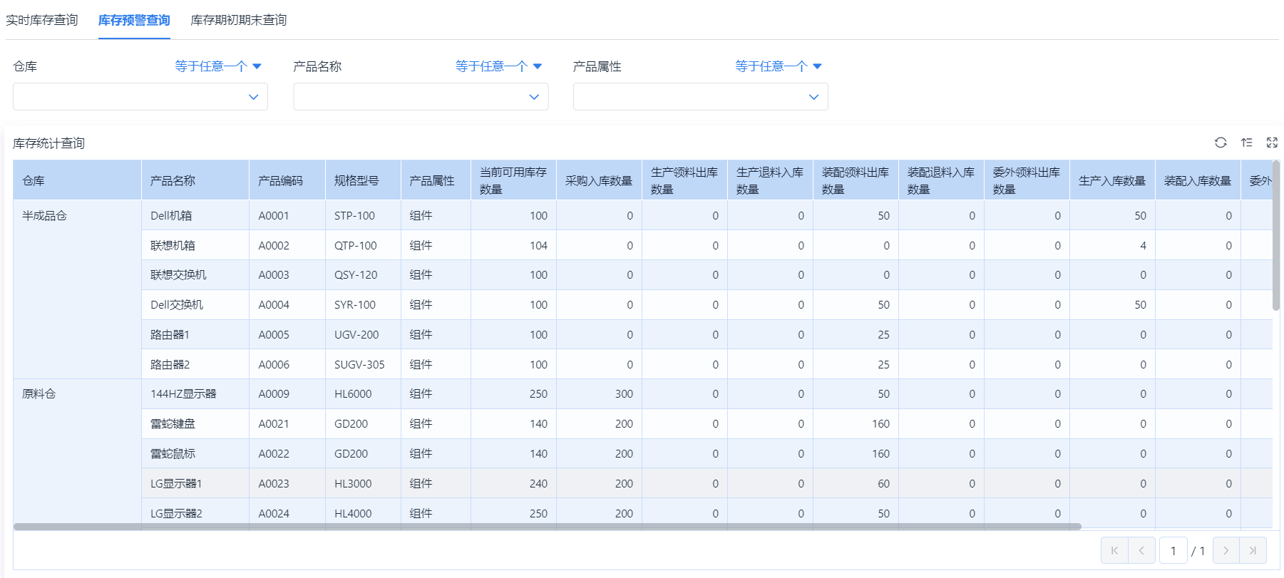The image size is (1284, 578).
Task: Click the 装配领料出库数量 column header
Action: [x=856, y=180]
